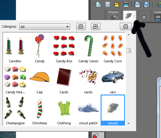
Task: Open the Category dropdown showing All
Action: (x=45, y=27)
